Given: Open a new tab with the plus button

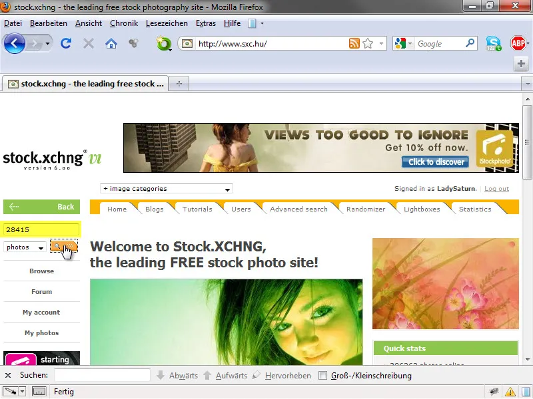Looking at the screenshot, I should point(179,84).
